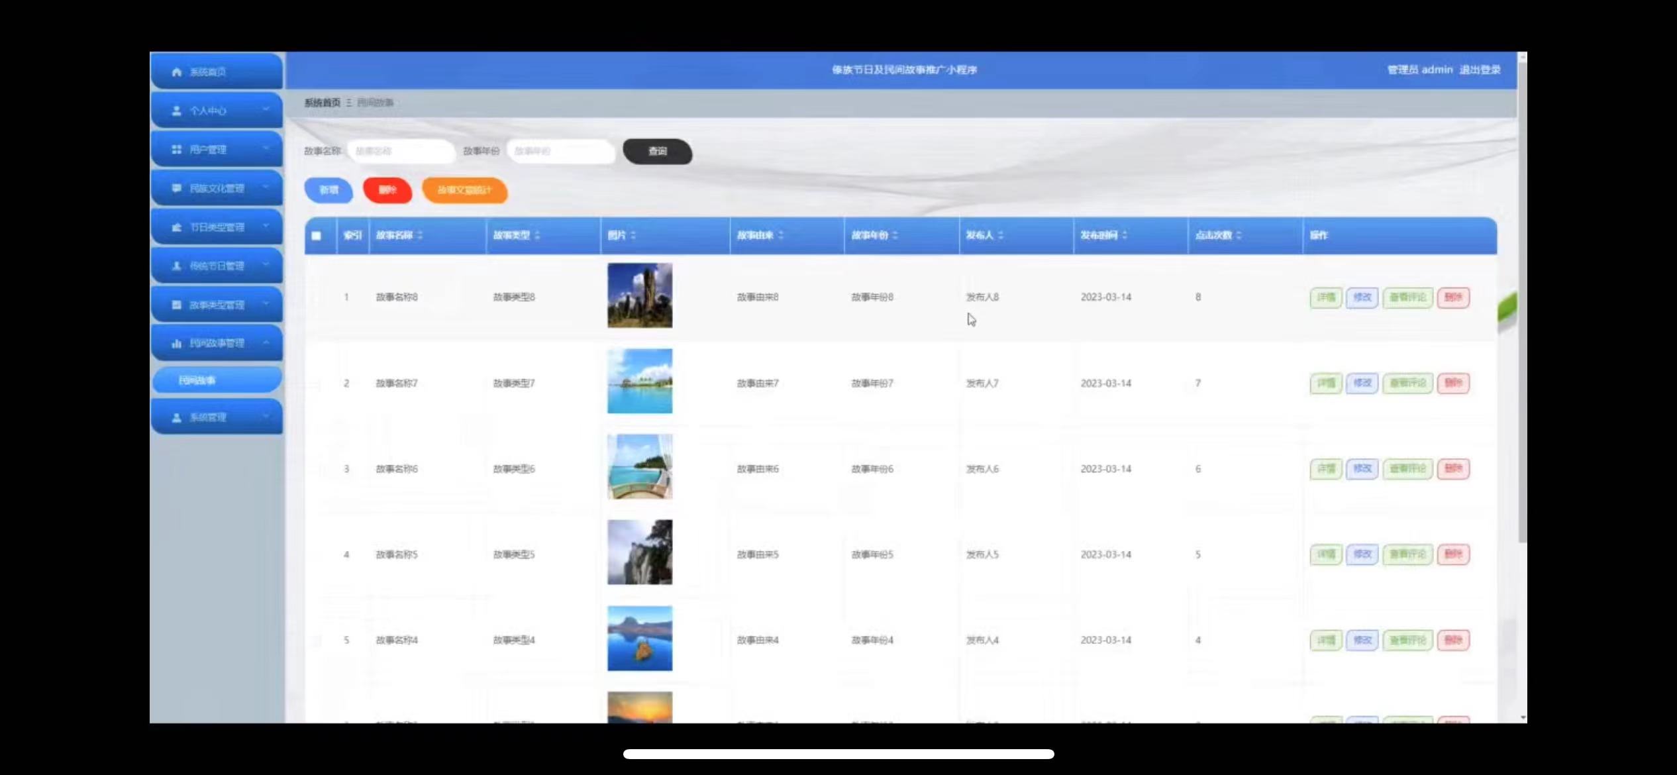Sort table by 发布人 column arrows
The image size is (1677, 775).
(x=1001, y=235)
